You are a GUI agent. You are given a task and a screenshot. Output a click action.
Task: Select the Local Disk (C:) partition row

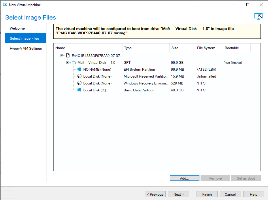click(95, 90)
